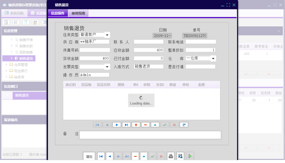The image size is (285, 163).
Task: Open the 仓库 dropdown showing 一仓库
Action: (x=213, y=58)
